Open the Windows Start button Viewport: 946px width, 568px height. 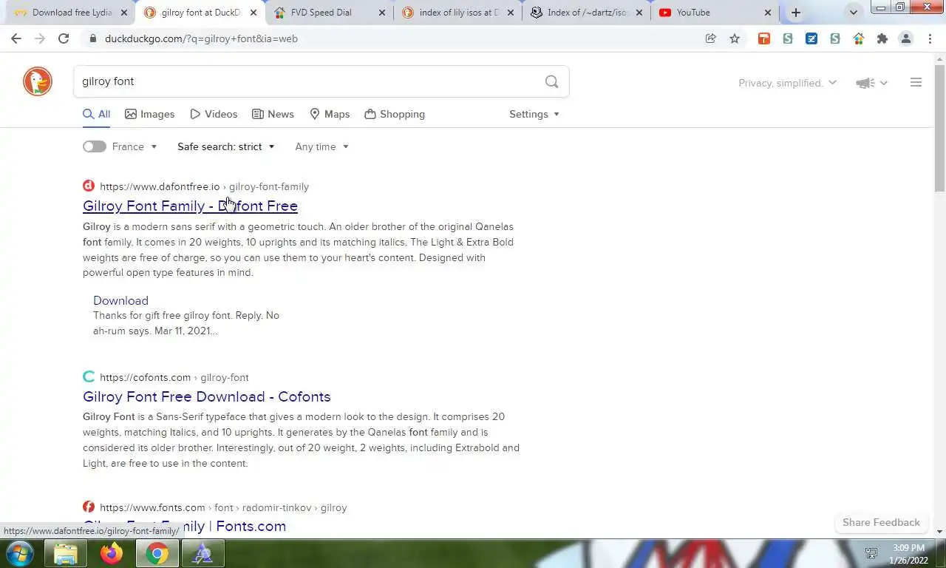(20, 553)
